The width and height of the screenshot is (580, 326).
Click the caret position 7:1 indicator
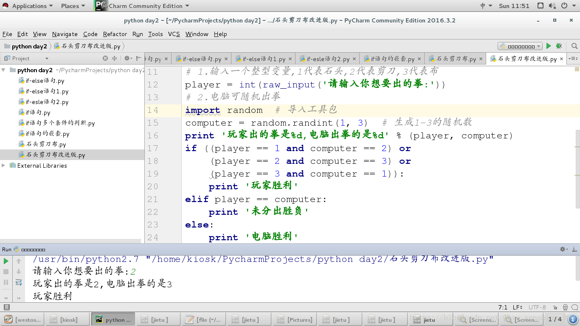coord(502,307)
